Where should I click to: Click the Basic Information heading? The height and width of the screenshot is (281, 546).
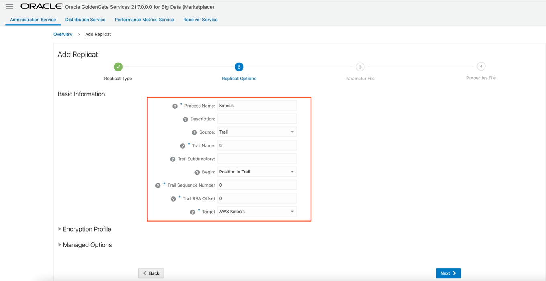81,94
